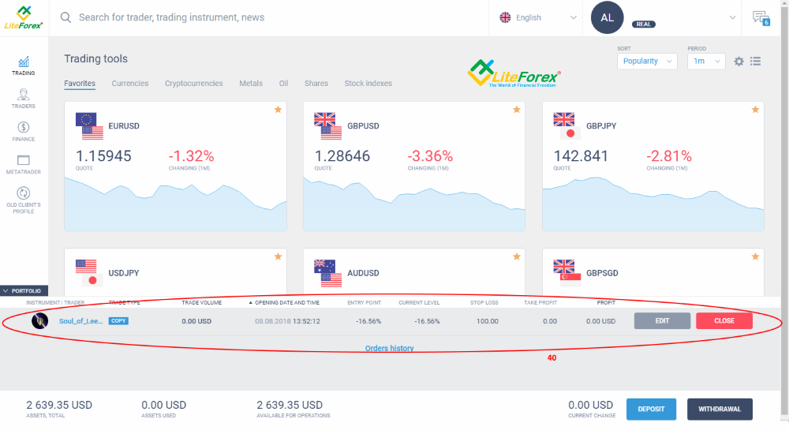Click the page vertical scrollbar
This screenshot has height=434, width=789.
785,211
